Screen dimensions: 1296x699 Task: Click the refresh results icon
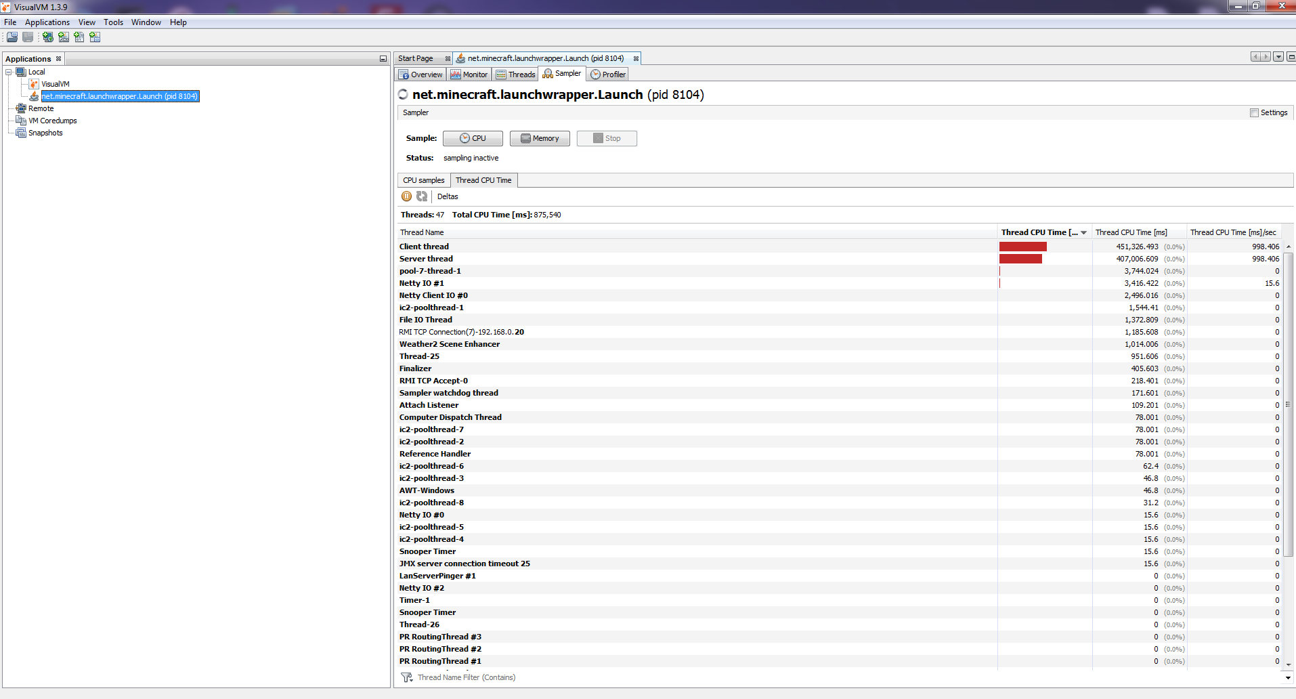pos(422,196)
